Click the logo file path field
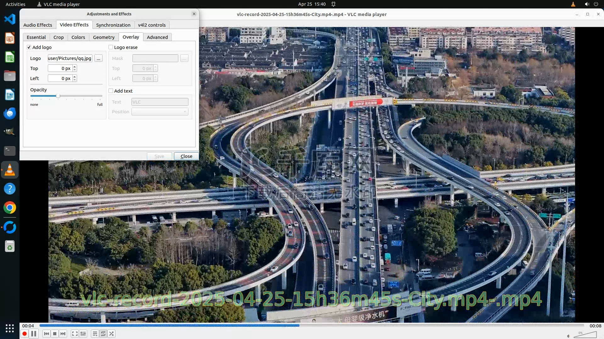 pos(70,58)
